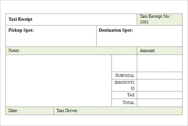Click the Taxi Receipt title cell

[x=71, y=19]
